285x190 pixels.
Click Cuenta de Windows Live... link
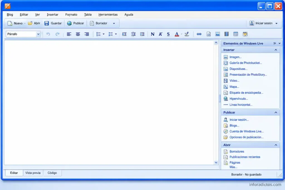point(247,131)
